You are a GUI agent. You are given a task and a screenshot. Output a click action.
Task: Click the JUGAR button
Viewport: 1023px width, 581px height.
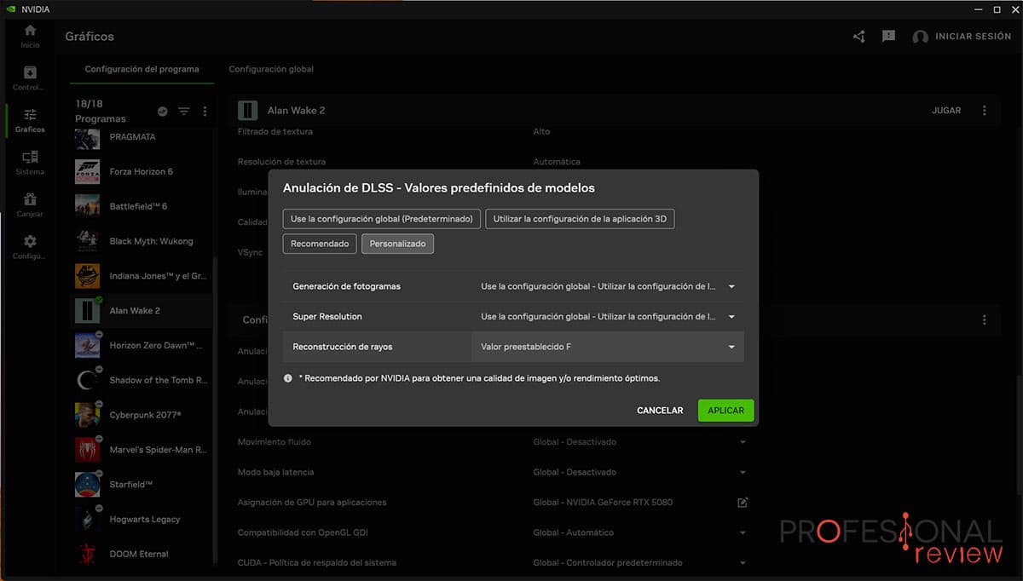(x=946, y=111)
